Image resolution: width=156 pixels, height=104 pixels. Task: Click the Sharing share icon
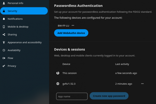click(4, 34)
